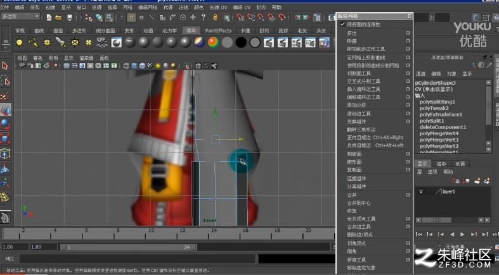
Task: Open the 选项 menu in layer editor
Action: 432,172
